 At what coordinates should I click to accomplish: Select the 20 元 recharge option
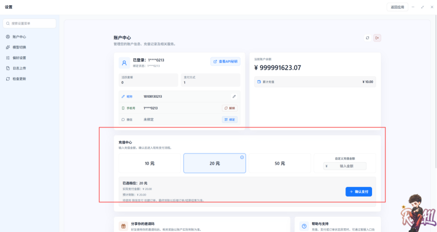tap(215, 163)
